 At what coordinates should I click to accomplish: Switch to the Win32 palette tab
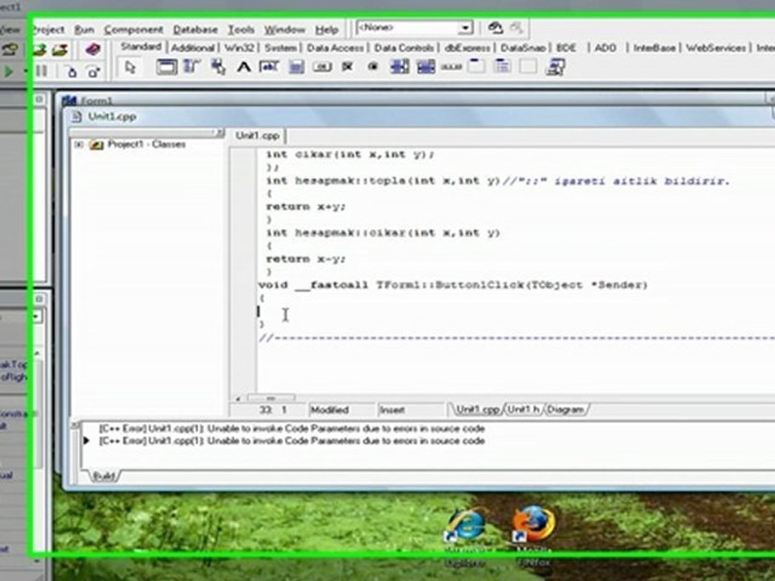tap(239, 48)
